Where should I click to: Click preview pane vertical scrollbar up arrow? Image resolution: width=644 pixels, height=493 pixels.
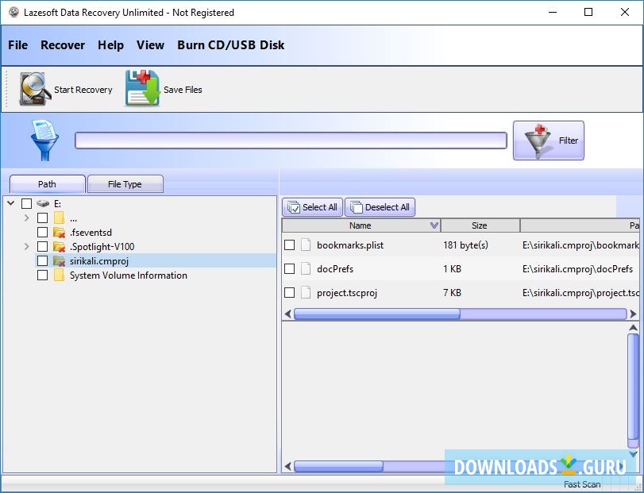point(633,328)
